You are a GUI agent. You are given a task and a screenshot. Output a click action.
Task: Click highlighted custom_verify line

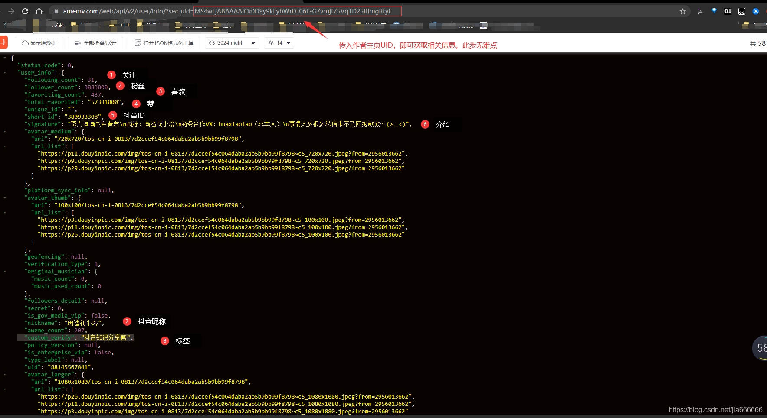pos(75,338)
